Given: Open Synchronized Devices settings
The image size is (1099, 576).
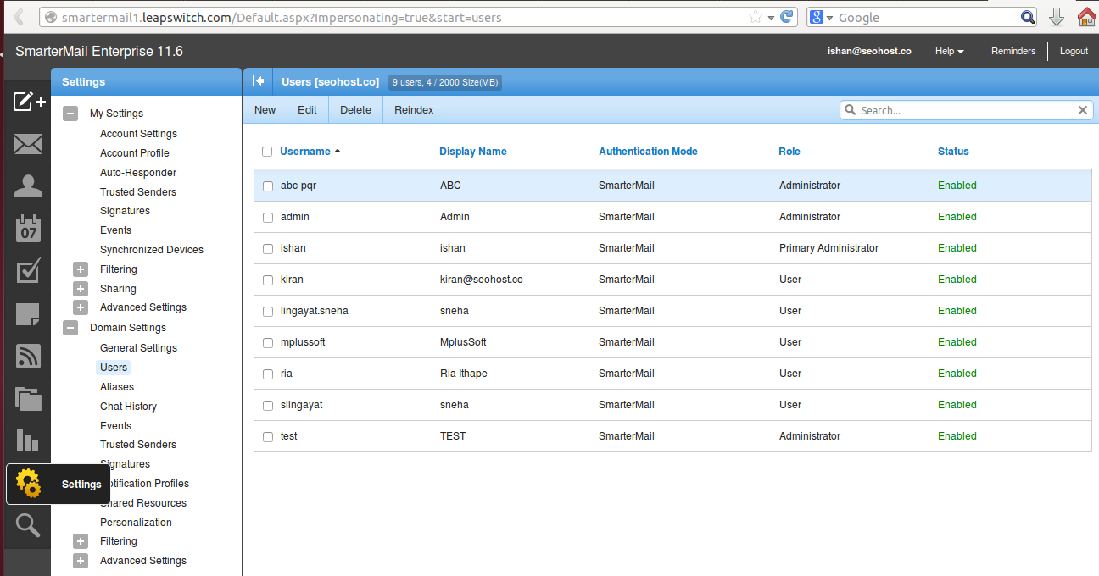Looking at the screenshot, I should click(152, 250).
